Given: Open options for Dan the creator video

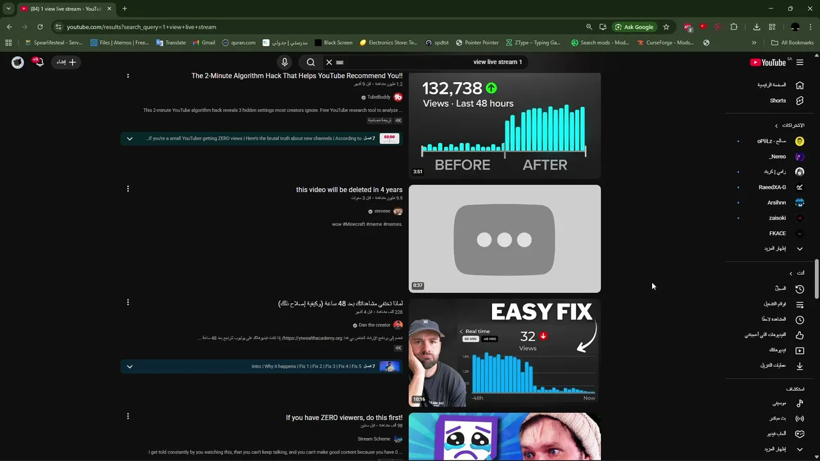Looking at the screenshot, I should click(127, 302).
